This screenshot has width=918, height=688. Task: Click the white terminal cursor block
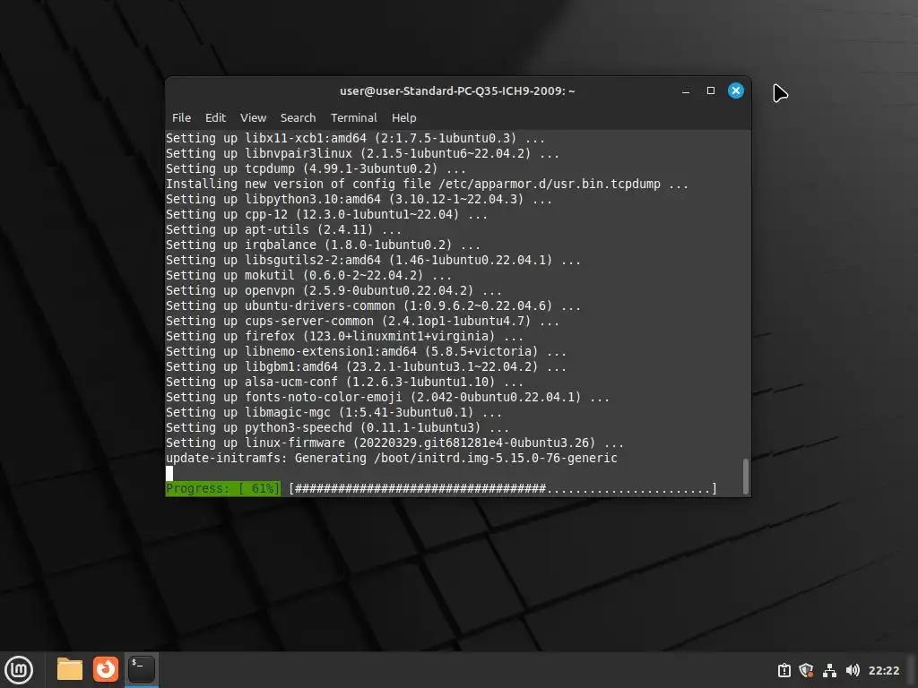169,473
